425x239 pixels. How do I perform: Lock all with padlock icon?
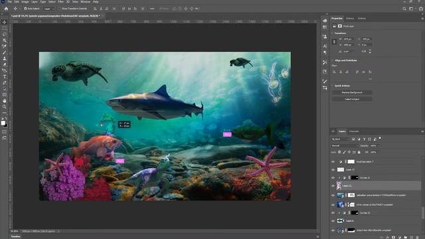click(359, 152)
